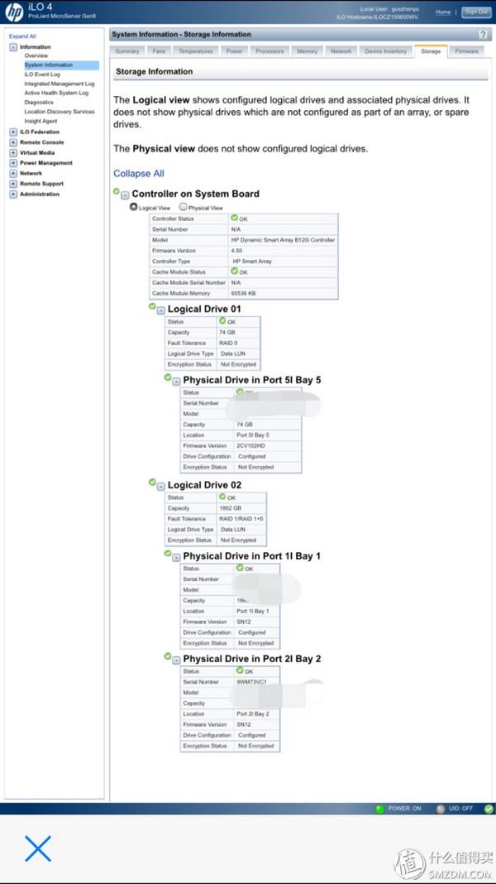Screen dimensions: 496x884
Task: Click the Controller Status OK icon
Action: pos(234,218)
